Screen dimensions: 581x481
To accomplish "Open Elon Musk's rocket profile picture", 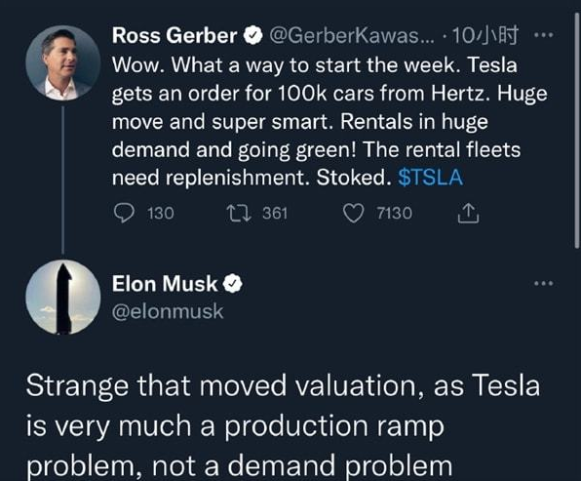I will point(63,297).
